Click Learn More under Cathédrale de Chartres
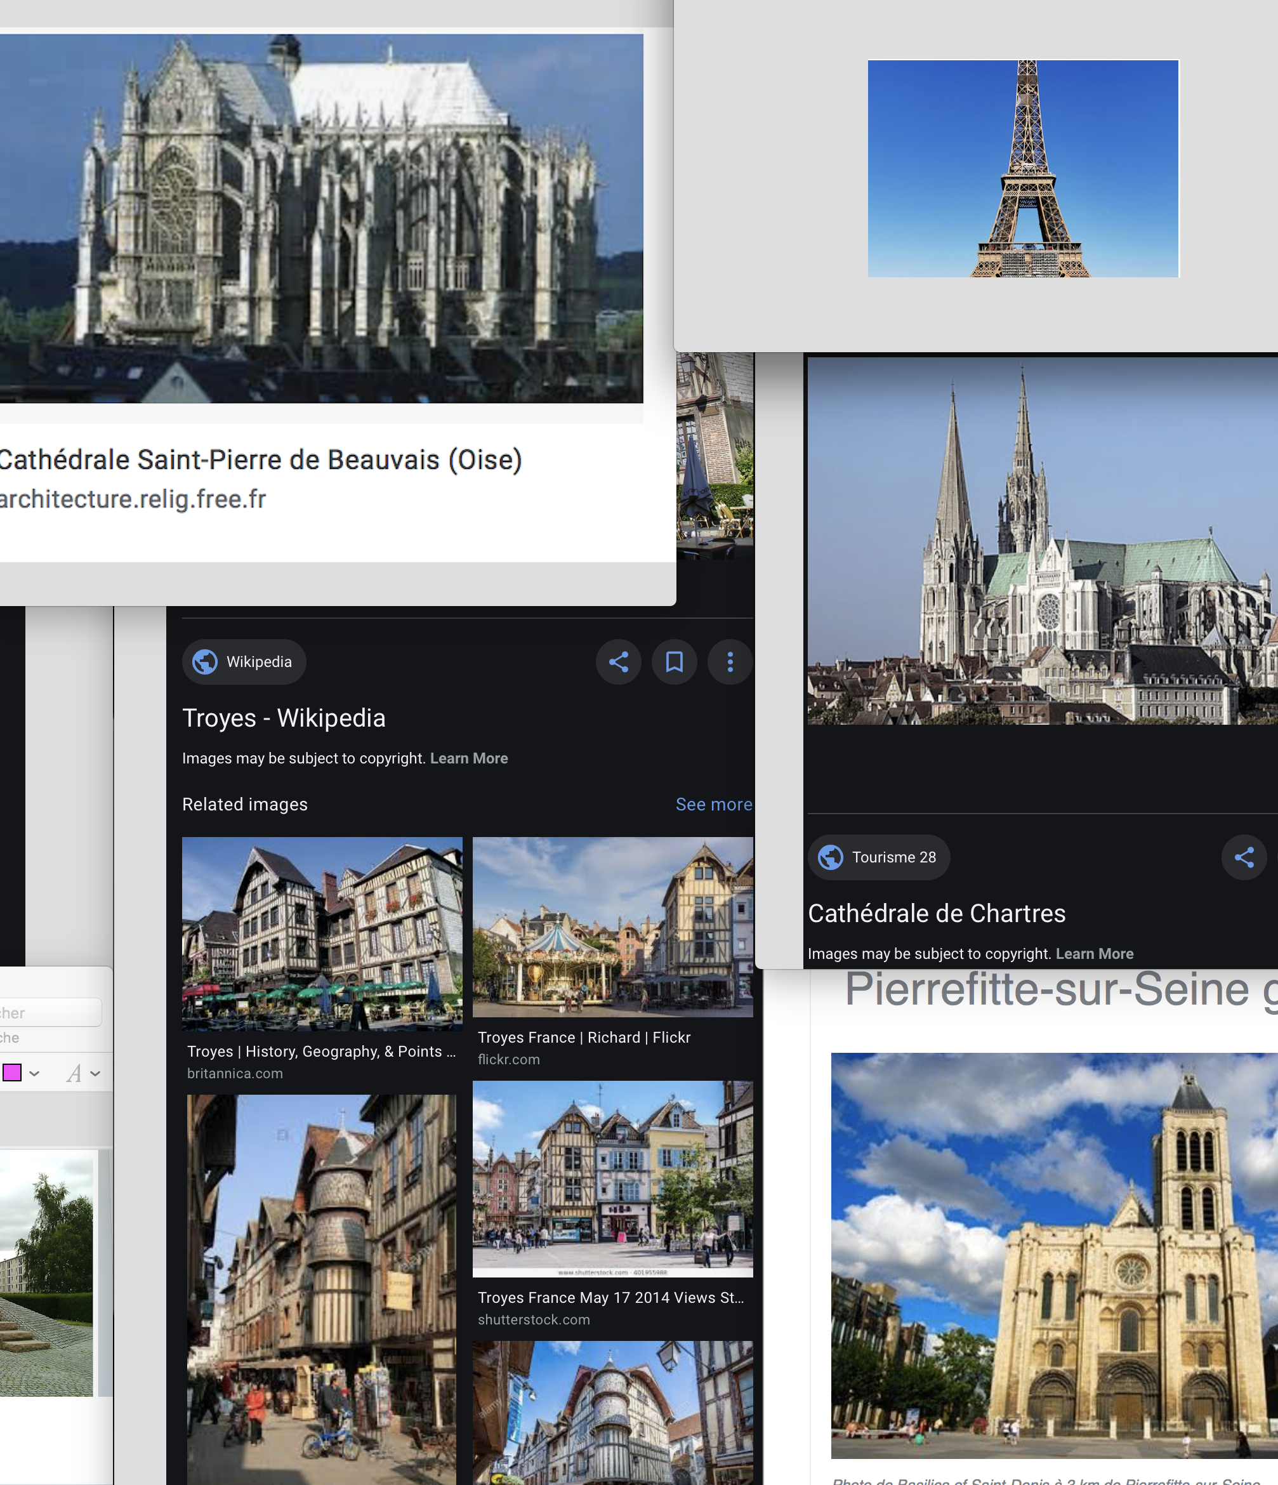1278x1485 pixels. tap(1094, 954)
